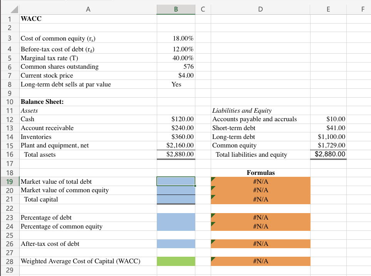The image size is (371, 276).
Task: Click error indicator on Percentage of common equity formula
Action: pos(213,225)
